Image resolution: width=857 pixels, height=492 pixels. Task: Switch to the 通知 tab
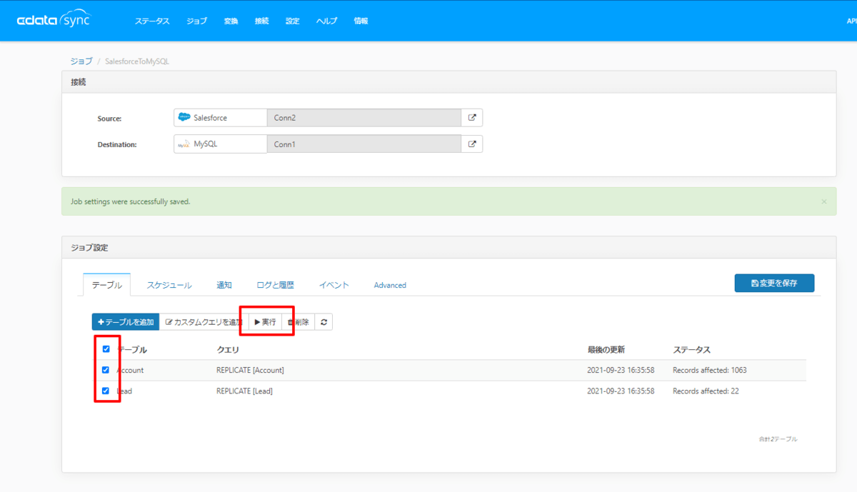coord(224,285)
